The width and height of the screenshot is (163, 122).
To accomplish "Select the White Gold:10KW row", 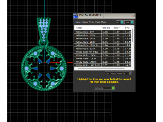I will 103,59.
